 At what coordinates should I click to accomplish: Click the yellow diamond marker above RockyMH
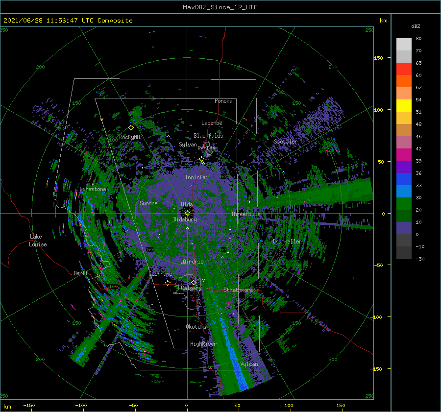[131, 128]
